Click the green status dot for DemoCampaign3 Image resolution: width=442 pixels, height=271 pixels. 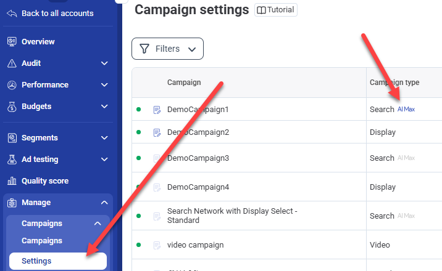coord(139,158)
